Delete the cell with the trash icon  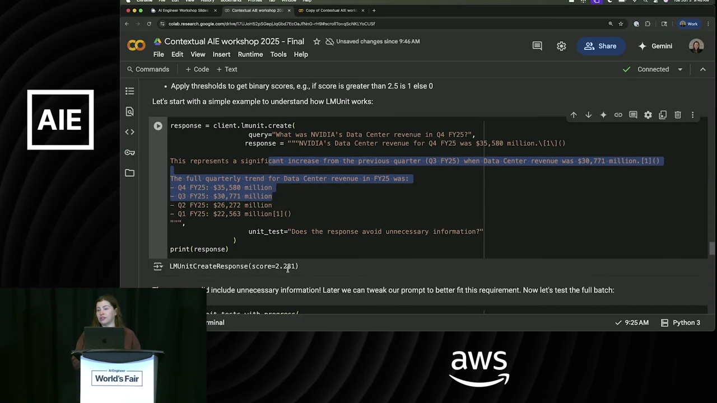click(x=677, y=115)
